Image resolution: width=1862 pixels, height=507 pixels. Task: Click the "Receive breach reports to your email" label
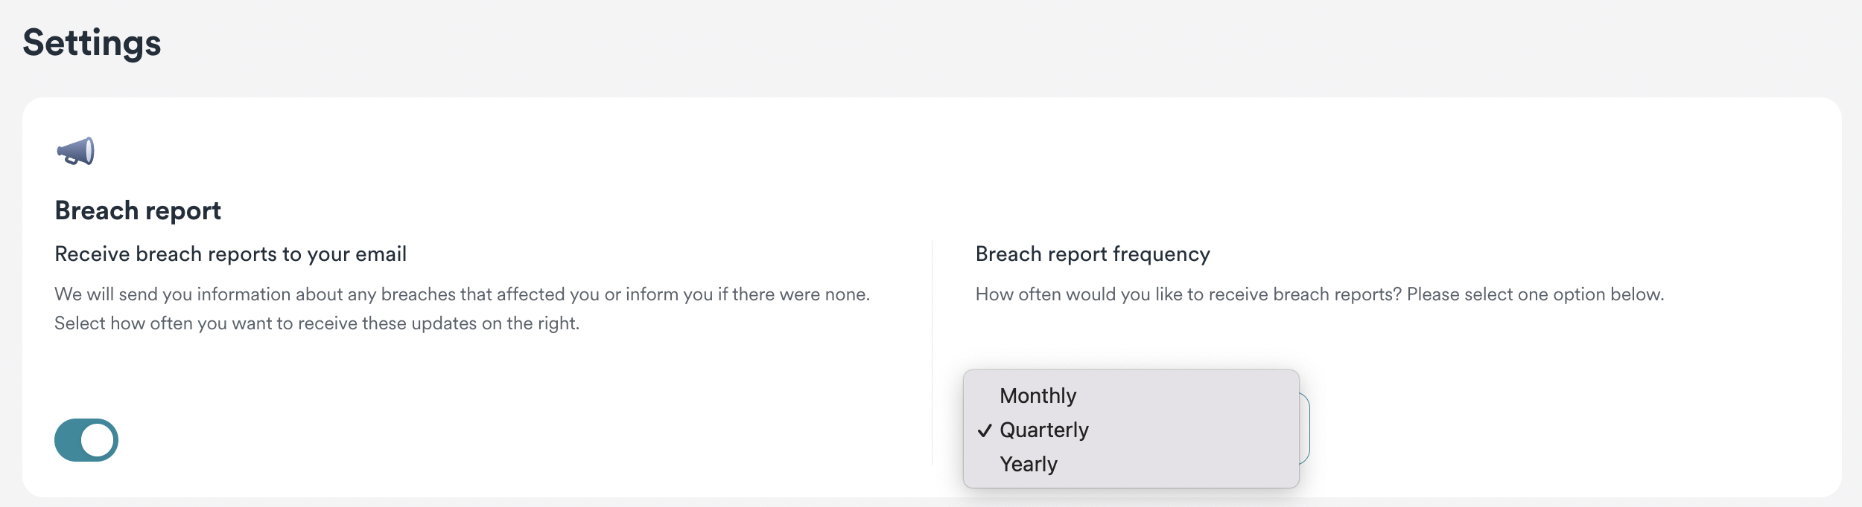[230, 254]
